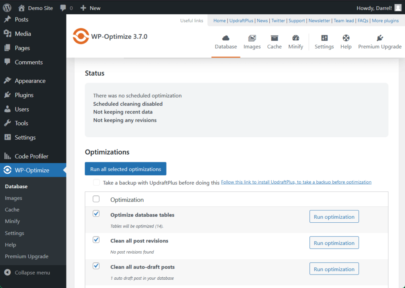Viewport: 405px width, 288px height.
Task: Click the sidebar Settings sliders icon
Action: coord(8,137)
